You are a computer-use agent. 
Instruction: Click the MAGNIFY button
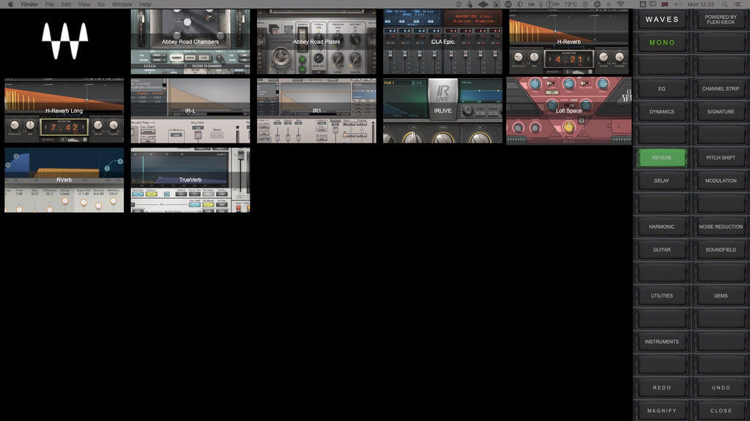click(662, 410)
